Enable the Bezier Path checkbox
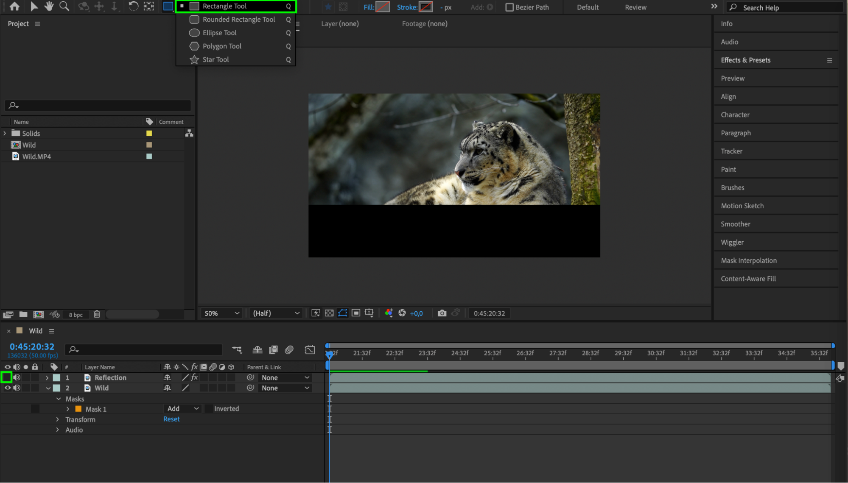The width and height of the screenshot is (848, 483). (x=509, y=7)
